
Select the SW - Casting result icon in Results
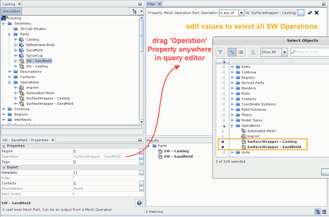click(160, 151)
